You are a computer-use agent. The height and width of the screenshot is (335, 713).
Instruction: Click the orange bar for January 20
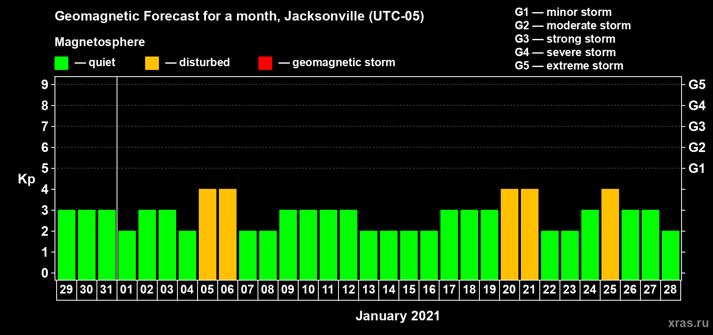510,234
